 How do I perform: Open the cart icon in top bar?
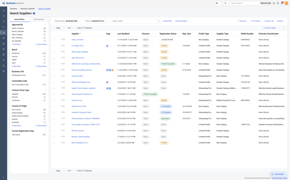(x=274, y=3)
